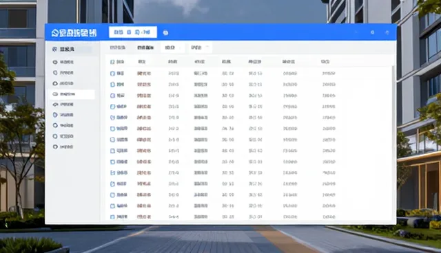Screen dimensions: 441x253
Task: Tick the checkbox in the first data row
Action: tap(112, 74)
